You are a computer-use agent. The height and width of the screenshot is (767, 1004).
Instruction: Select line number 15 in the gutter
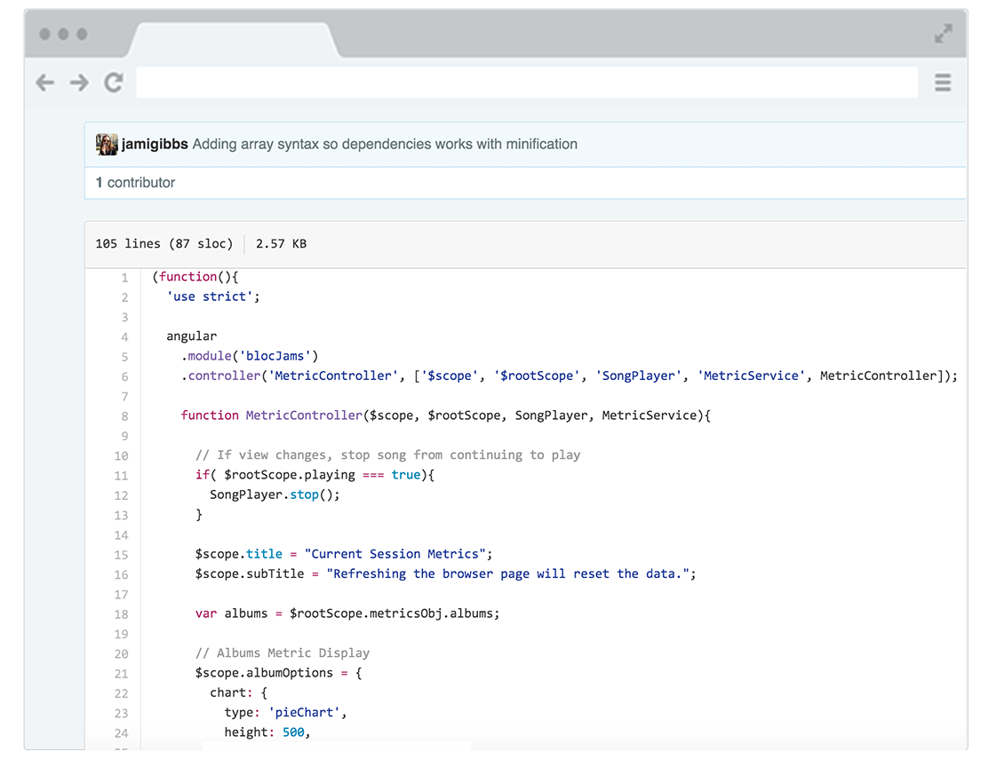(121, 555)
